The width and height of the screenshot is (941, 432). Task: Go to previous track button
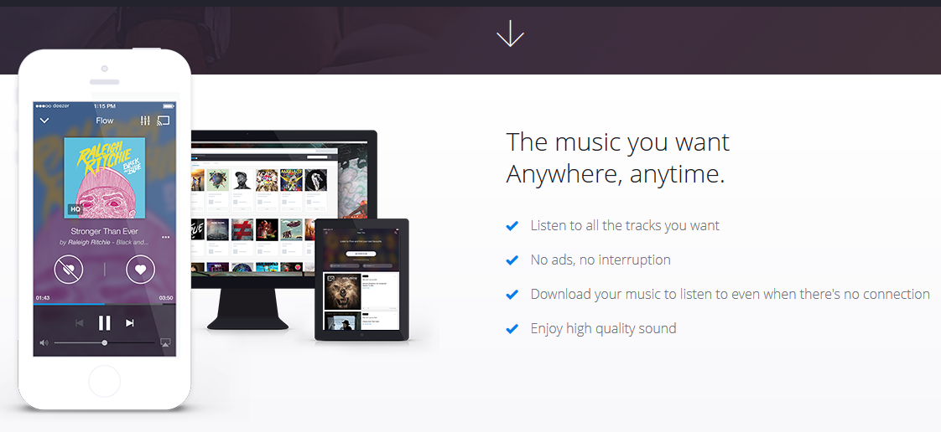point(79,323)
